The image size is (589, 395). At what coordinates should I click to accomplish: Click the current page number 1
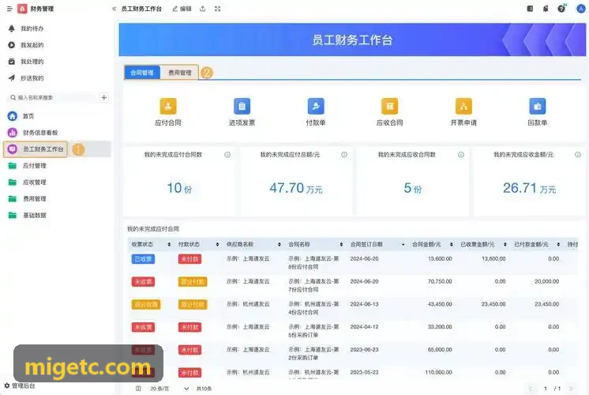click(545, 389)
